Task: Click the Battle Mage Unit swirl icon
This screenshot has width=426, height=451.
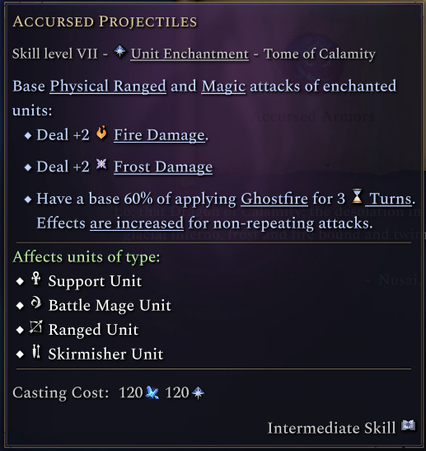Action: (x=36, y=303)
